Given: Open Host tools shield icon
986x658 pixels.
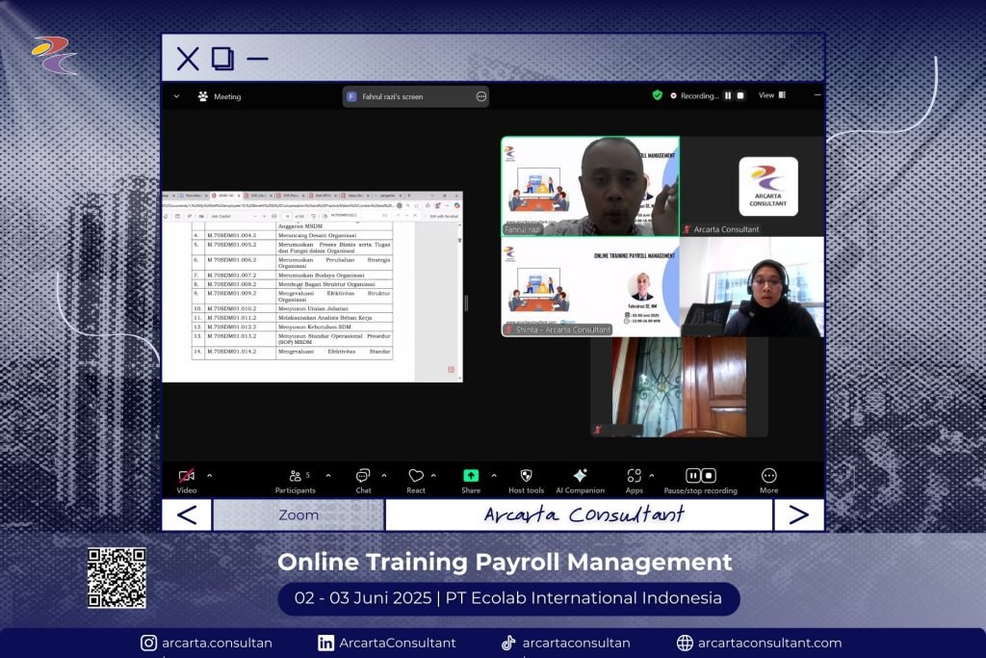Looking at the screenshot, I should click(526, 476).
